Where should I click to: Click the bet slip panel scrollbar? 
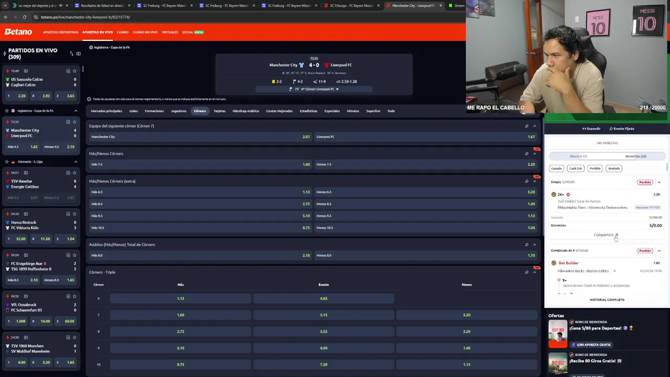[667, 167]
